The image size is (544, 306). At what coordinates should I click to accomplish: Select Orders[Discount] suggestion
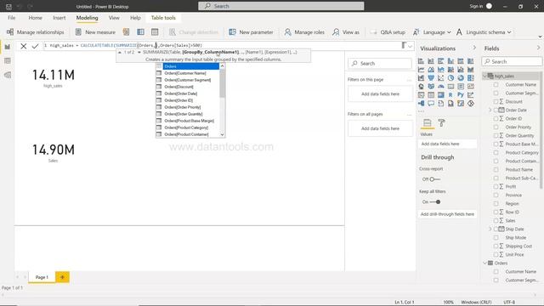coord(187,87)
